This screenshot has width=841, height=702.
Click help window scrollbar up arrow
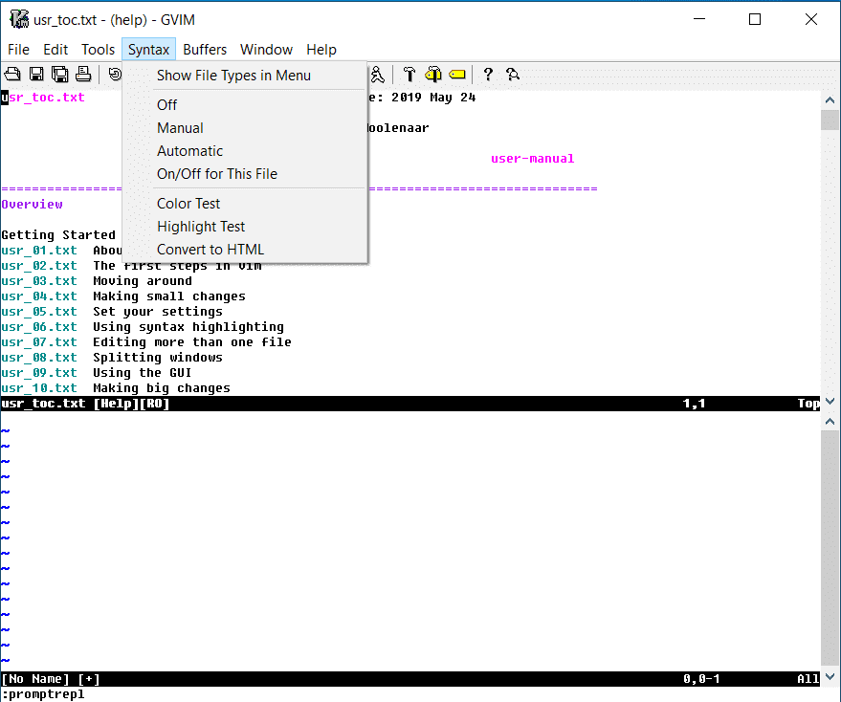click(x=830, y=100)
